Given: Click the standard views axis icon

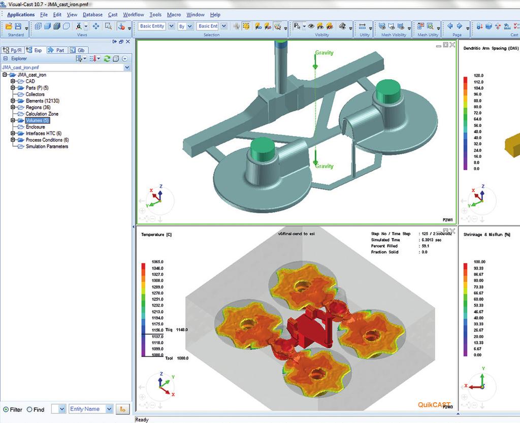Looking at the screenshot, I should point(79,26).
